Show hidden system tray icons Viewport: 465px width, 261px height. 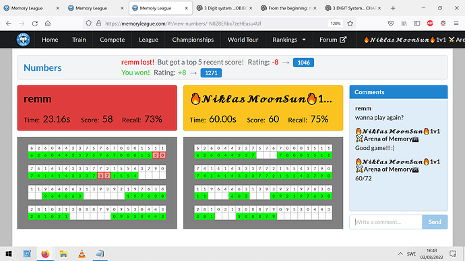pos(400,254)
